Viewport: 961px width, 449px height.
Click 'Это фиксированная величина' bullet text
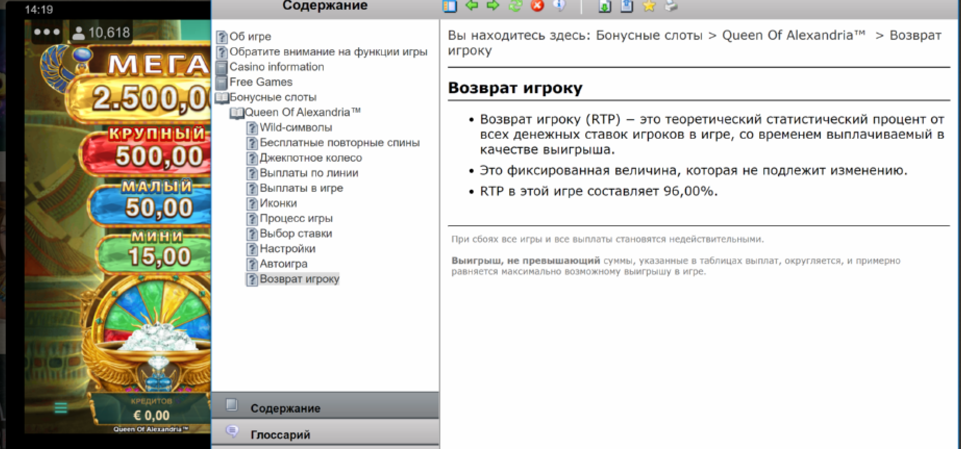694,170
